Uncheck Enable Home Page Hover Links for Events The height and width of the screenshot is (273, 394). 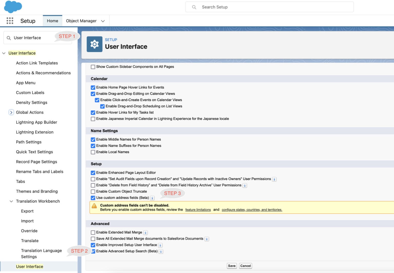click(x=93, y=88)
